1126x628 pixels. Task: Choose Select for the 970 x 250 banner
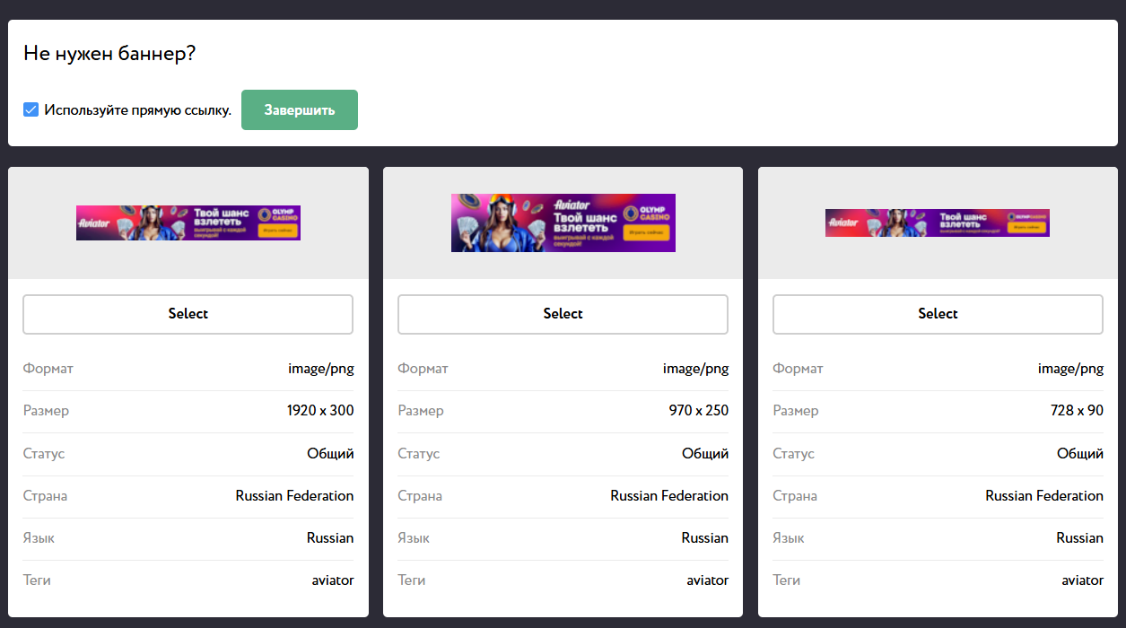tap(563, 314)
